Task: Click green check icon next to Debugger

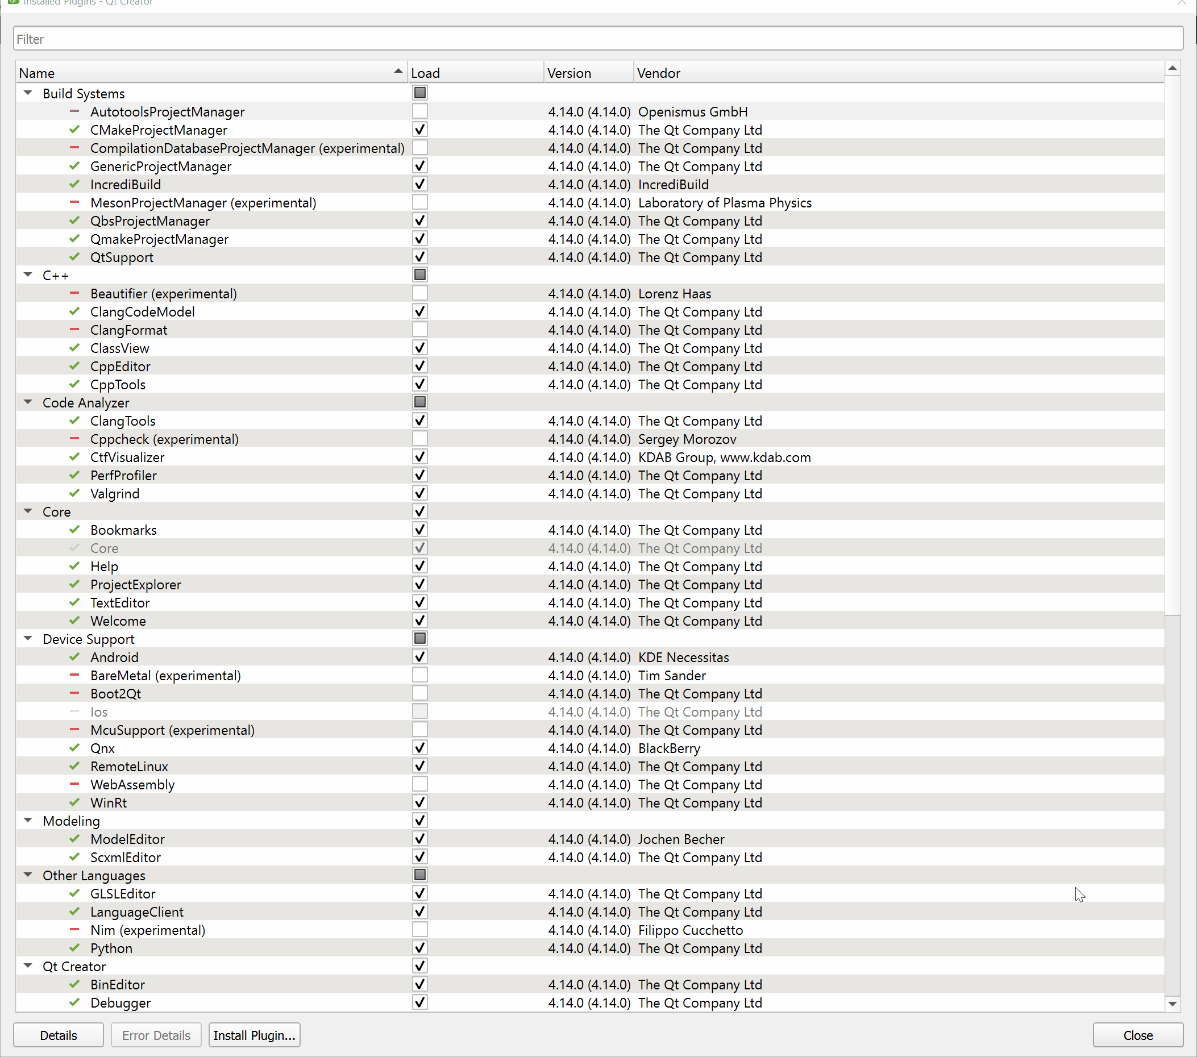Action: coord(74,1002)
